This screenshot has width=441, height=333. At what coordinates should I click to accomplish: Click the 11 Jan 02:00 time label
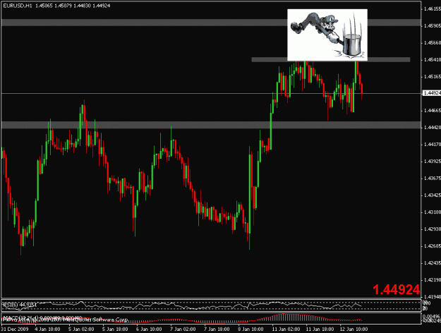click(x=286, y=329)
